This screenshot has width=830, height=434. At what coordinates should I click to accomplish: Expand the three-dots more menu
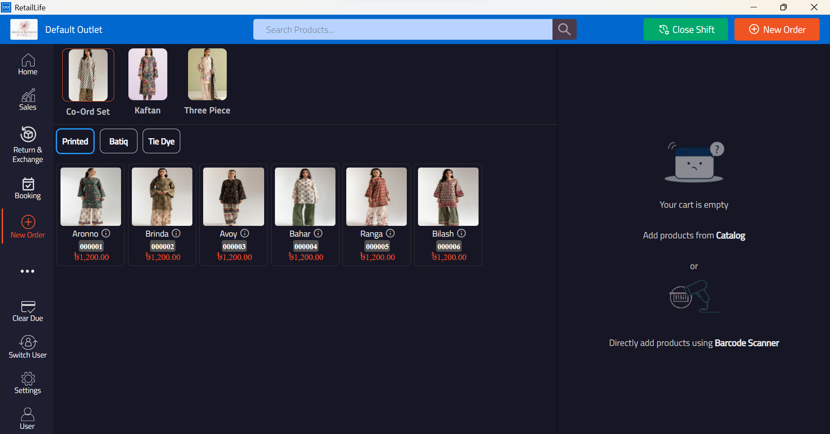[x=28, y=271]
